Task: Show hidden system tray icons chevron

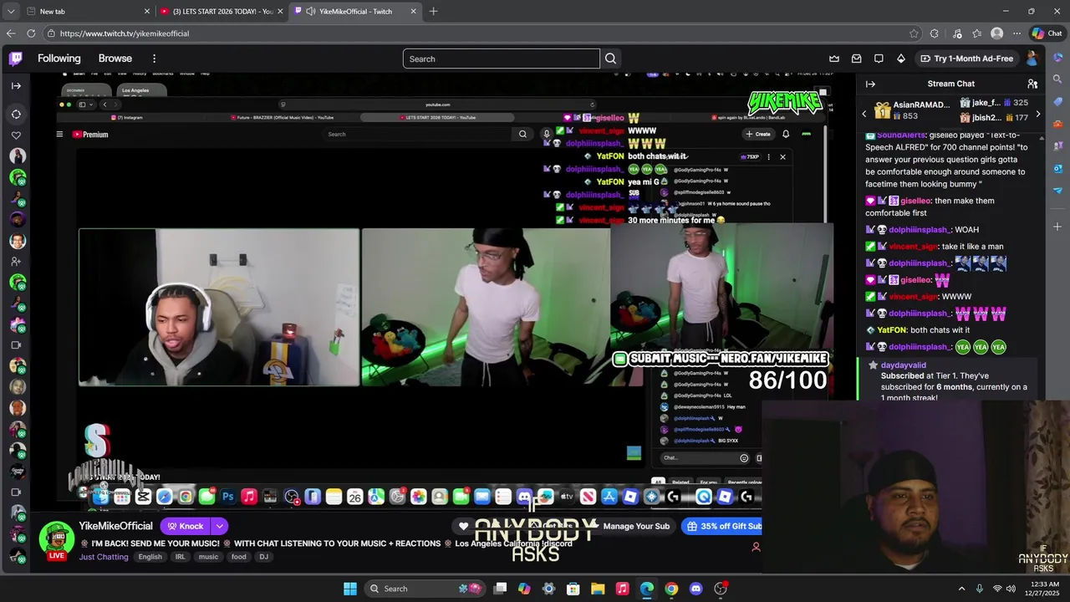Action: pyautogui.click(x=961, y=589)
